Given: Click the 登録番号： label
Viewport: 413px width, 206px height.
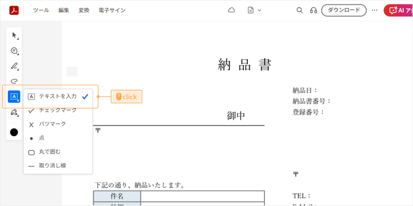Looking at the screenshot, I should coord(308,112).
